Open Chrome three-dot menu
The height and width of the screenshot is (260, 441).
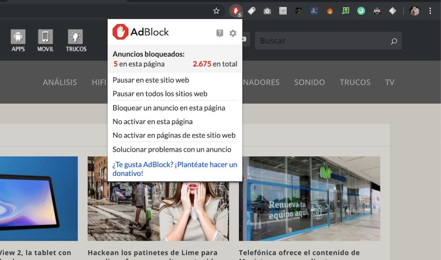(x=430, y=11)
